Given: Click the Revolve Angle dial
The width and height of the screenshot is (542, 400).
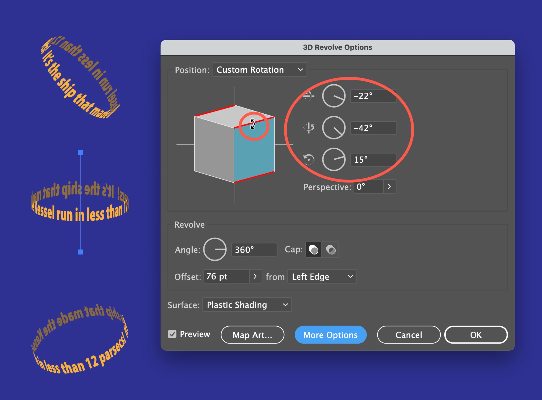Looking at the screenshot, I should [215, 250].
